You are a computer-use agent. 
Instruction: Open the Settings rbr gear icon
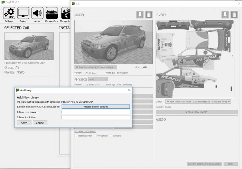point(9,13)
